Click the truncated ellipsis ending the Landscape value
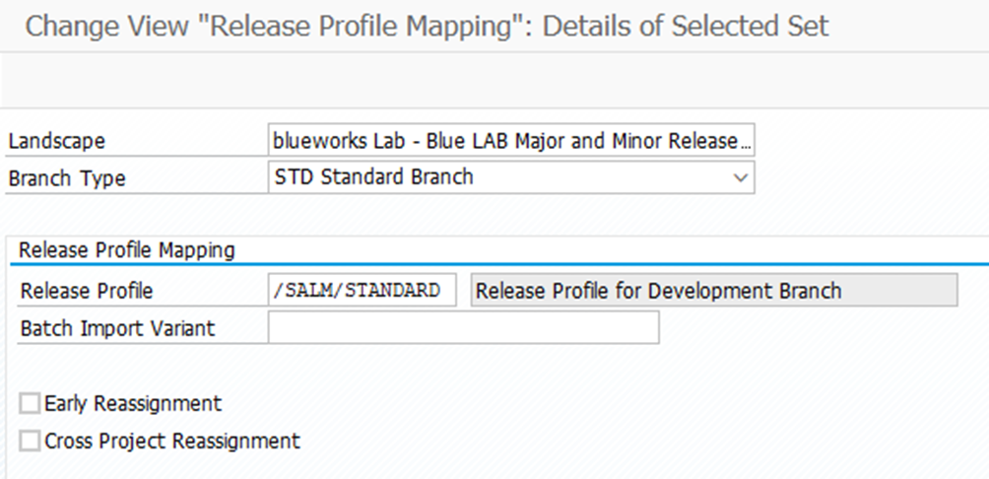This screenshot has width=989, height=479. click(x=747, y=141)
